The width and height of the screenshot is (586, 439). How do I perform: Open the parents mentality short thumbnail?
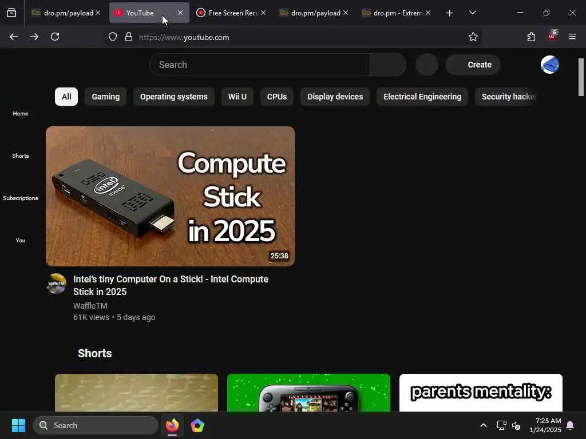481,393
